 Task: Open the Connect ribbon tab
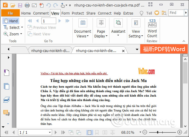click(105, 13)
